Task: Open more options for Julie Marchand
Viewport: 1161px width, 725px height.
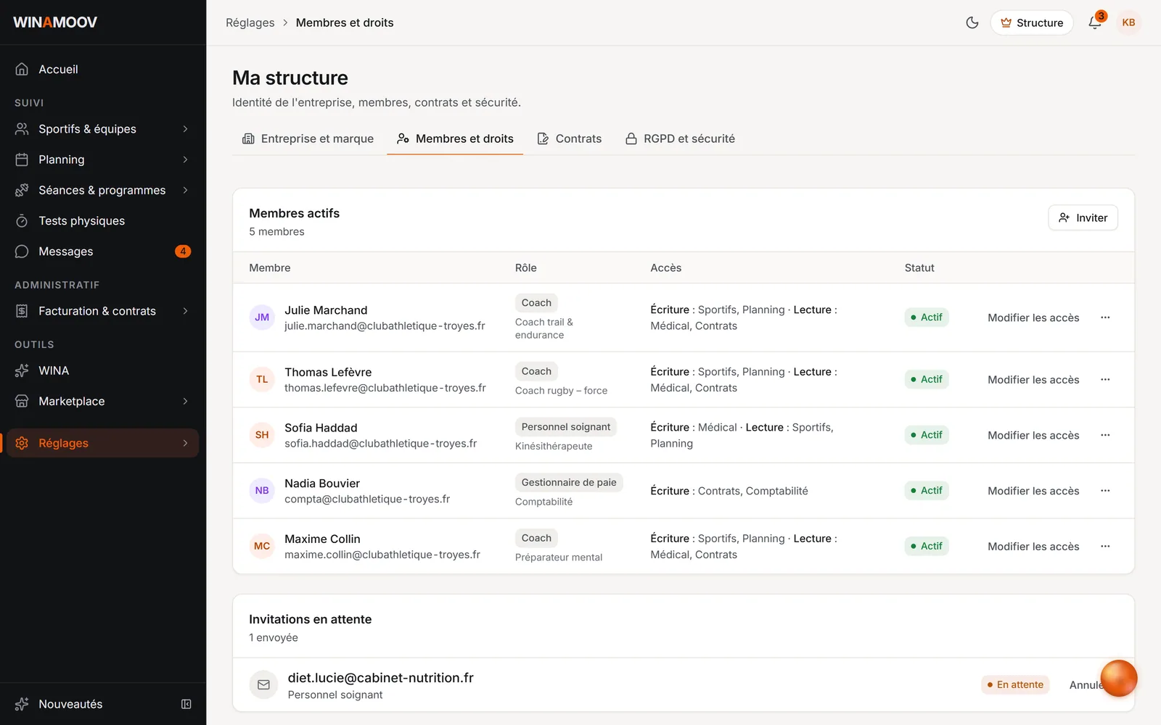Action: [1105, 318]
